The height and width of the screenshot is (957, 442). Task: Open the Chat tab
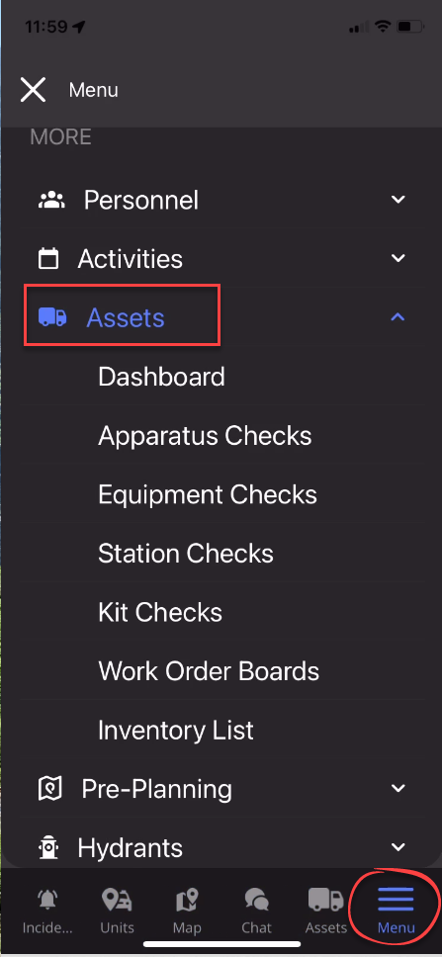pyautogui.click(x=256, y=912)
